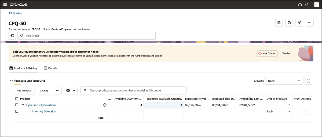Screen dimensions: 322x137
Task: Collapse the Products Line Item Grid section
Action: (x=11, y=81)
